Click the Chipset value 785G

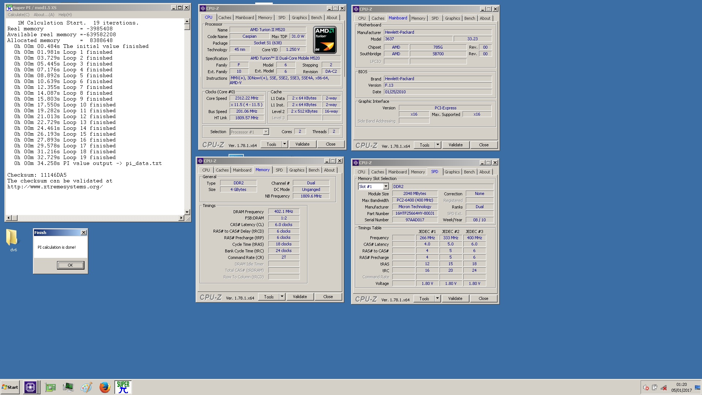438,47
